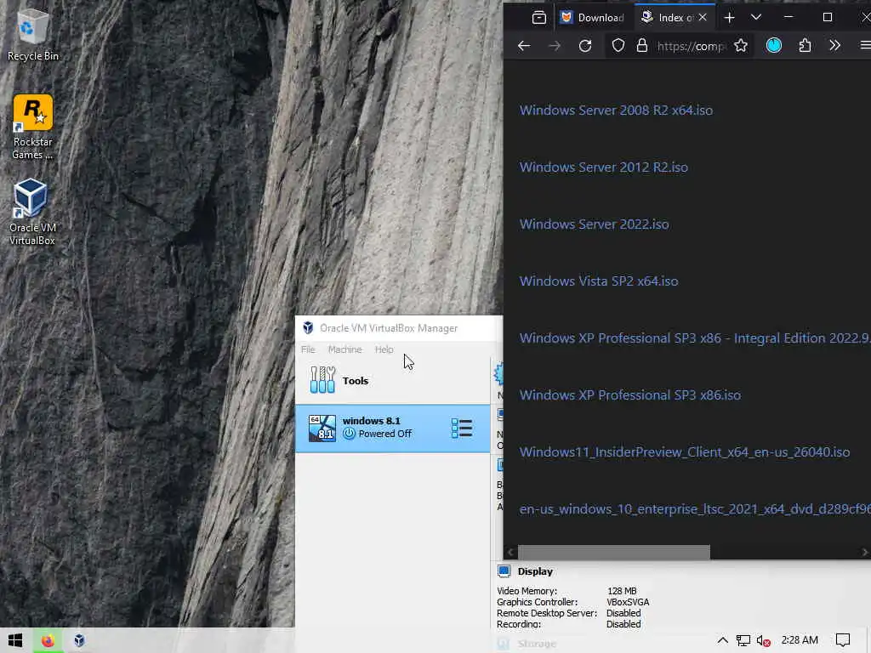
Task: Open a new Firefox tab
Action: click(x=729, y=18)
